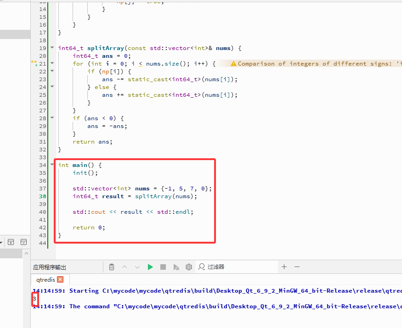Click the 'The command' output line
Image resolution: width=402 pixels, height=328 pixels.
pyautogui.click(x=217, y=306)
